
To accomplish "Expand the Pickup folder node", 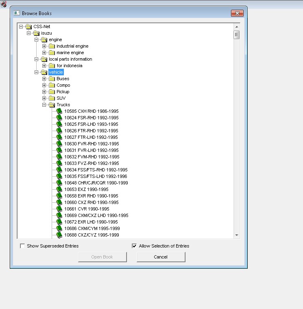I will (x=44, y=92).
